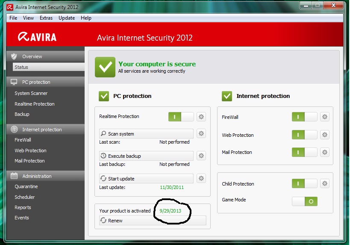The height and width of the screenshot is (245, 350).
Task: Click Internet protection green checkmark icon
Action: [227, 96]
